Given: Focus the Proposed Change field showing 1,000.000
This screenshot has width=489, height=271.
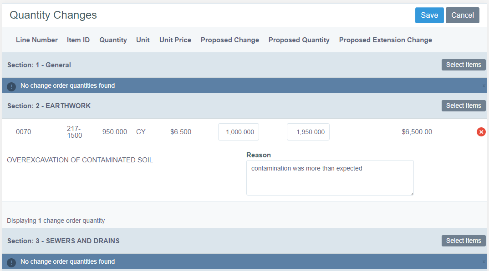Looking at the screenshot, I should click(x=239, y=132).
